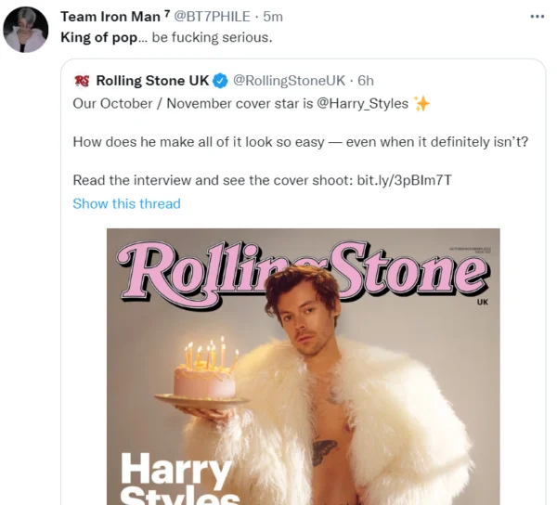Open the @BT7PHILE handle

tap(219, 17)
